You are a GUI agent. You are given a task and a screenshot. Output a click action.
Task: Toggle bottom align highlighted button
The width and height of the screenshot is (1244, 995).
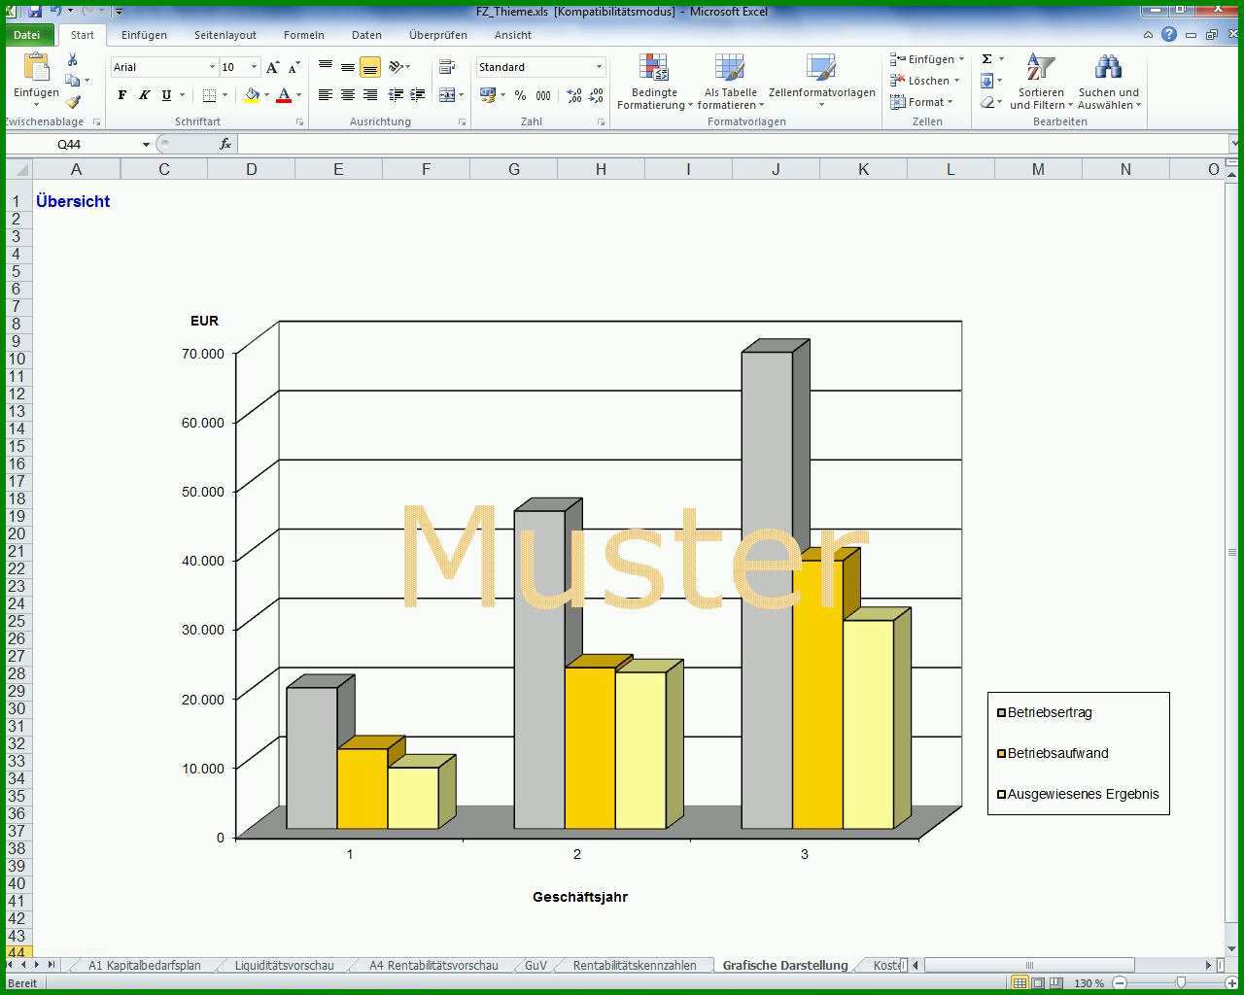369,67
